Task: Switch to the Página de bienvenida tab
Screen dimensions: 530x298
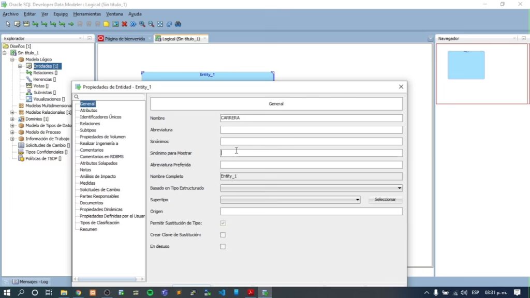Action: [124, 39]
